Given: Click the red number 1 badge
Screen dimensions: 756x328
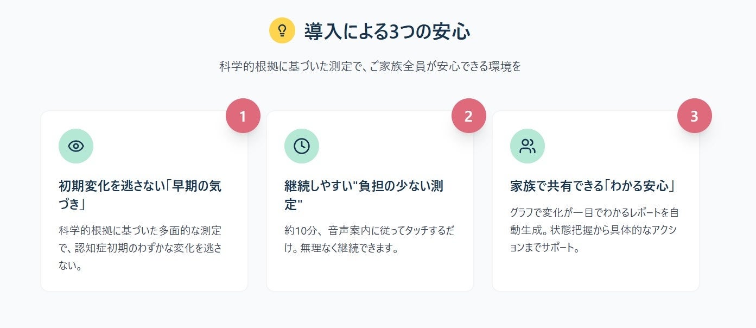Looking at the screenshot, I should click(x=243, y=116).
